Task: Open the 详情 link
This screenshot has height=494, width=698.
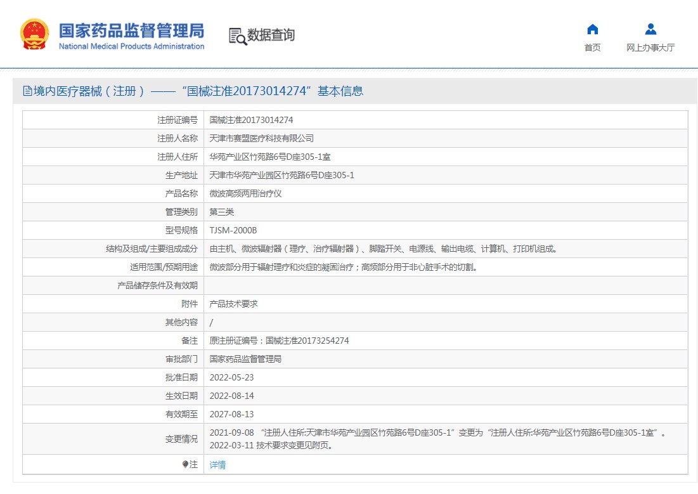Action: click(217, 465)
